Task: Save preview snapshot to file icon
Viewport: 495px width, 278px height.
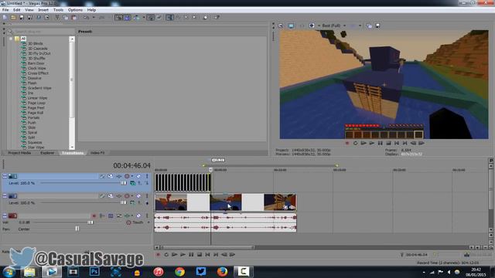Action: tap(377, 25)
